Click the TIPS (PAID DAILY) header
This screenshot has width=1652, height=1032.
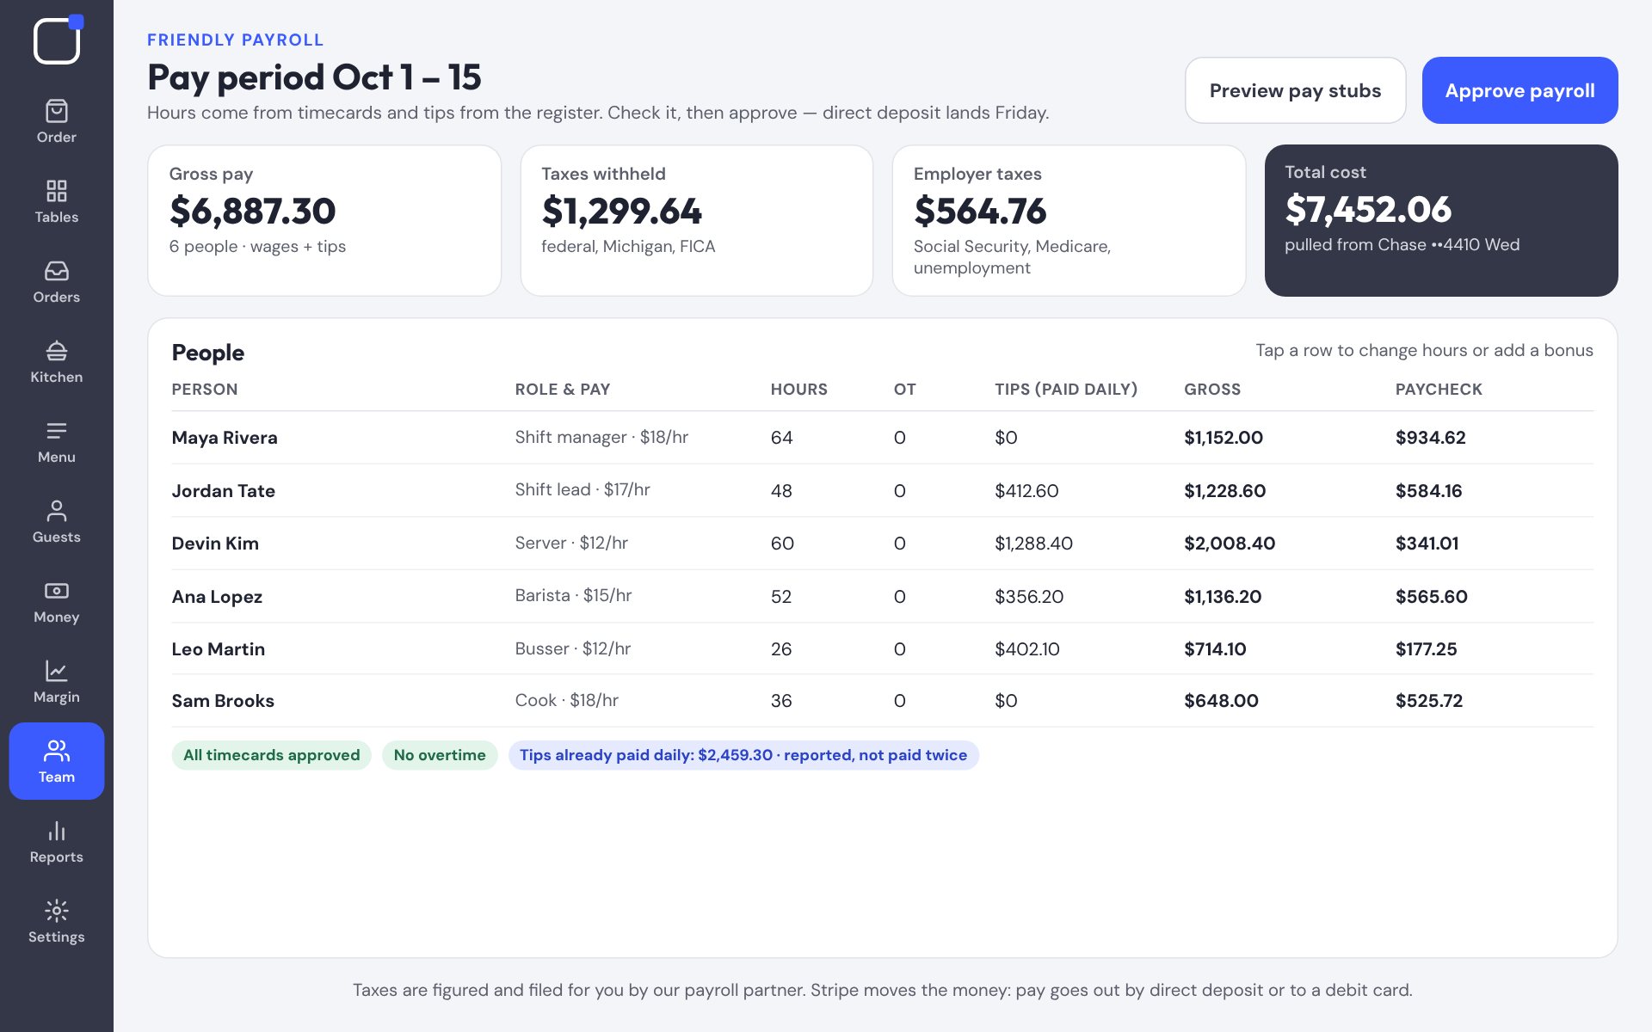(x=1066, y=390)
